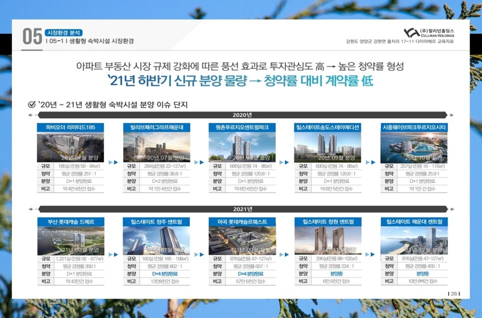Open the 힐스테이트 해운대 센트럴 image
The image size is (482, 318).
414,241
